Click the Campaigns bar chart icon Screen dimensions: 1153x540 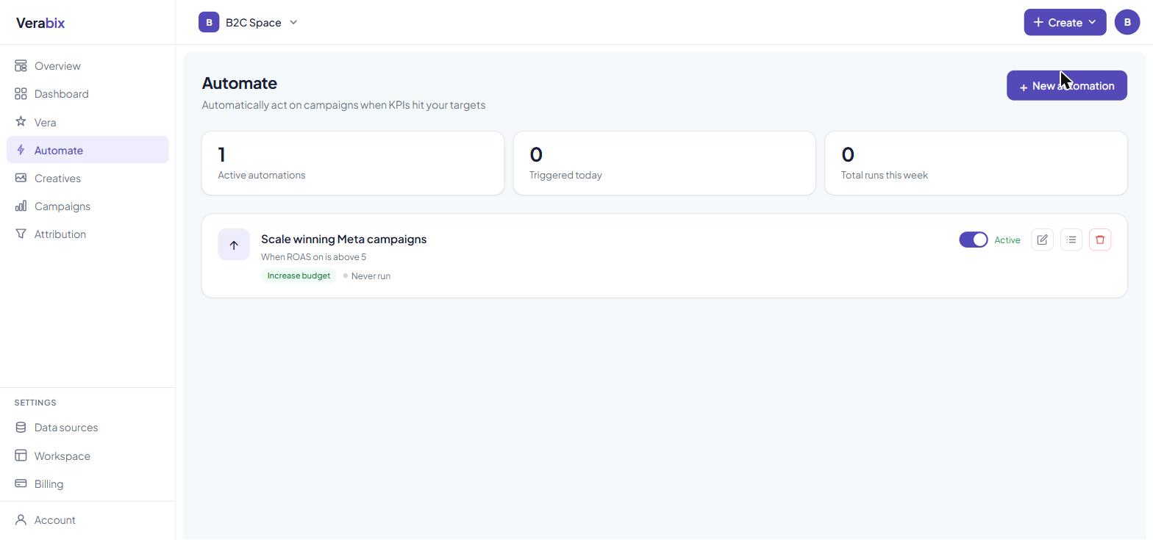[21, 206]
